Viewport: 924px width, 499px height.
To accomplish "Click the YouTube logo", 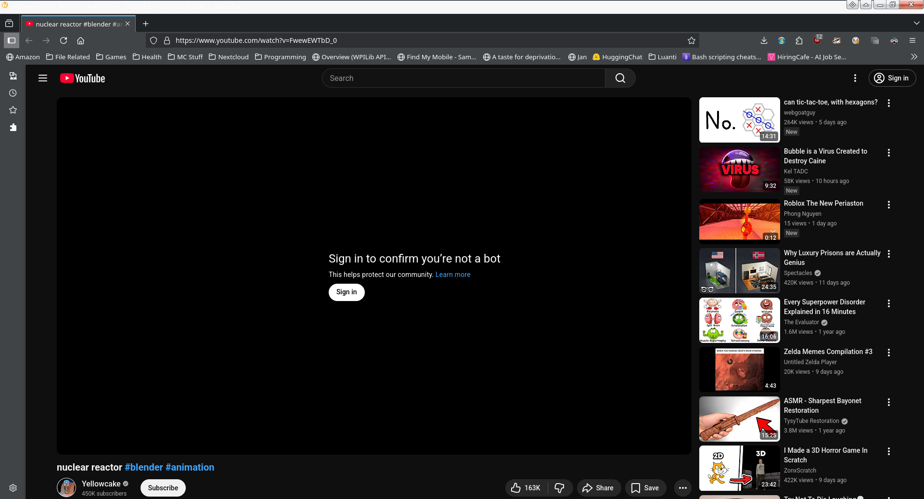I will [83, 78].
